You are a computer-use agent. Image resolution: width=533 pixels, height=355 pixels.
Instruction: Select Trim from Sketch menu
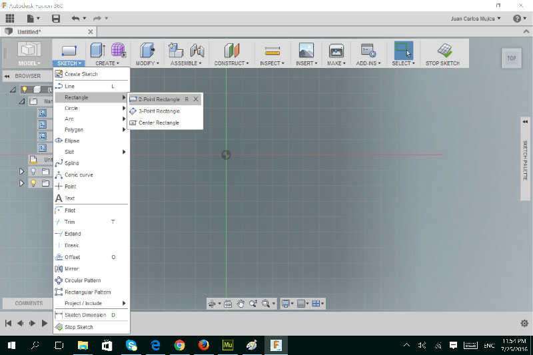(91, 222)
